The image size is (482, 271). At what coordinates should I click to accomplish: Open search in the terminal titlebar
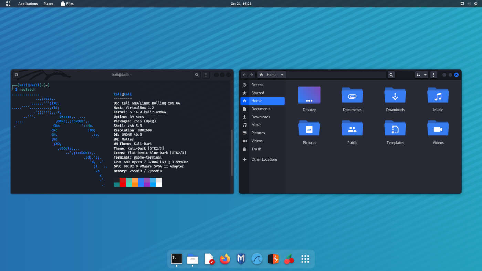tap(196, 75)
